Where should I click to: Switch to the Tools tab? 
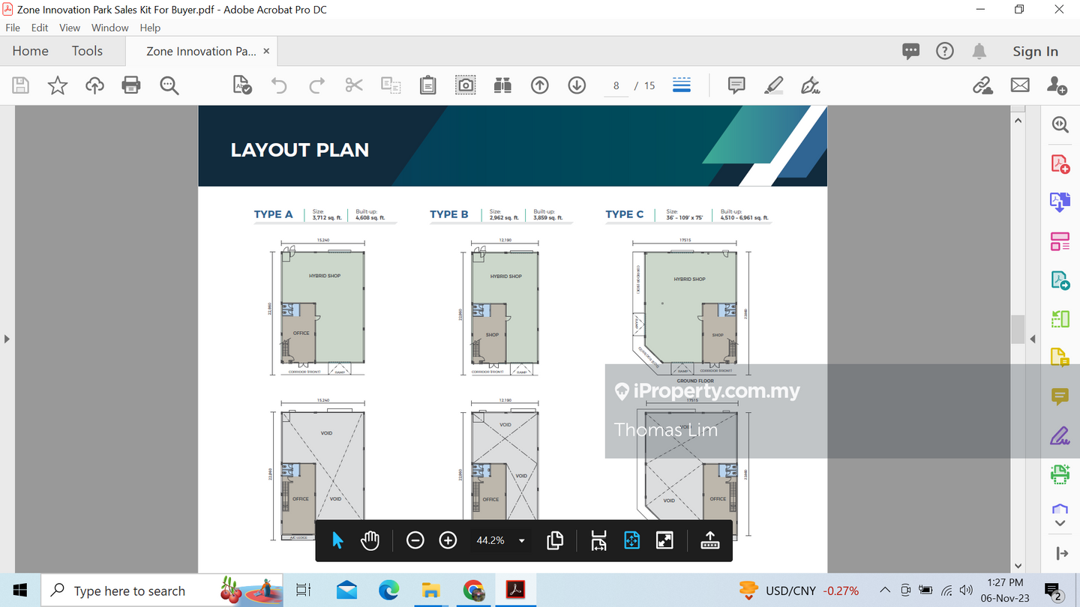click(x=87, y=51)
